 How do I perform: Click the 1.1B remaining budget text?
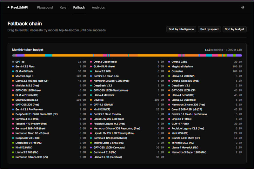click(214, 50)
